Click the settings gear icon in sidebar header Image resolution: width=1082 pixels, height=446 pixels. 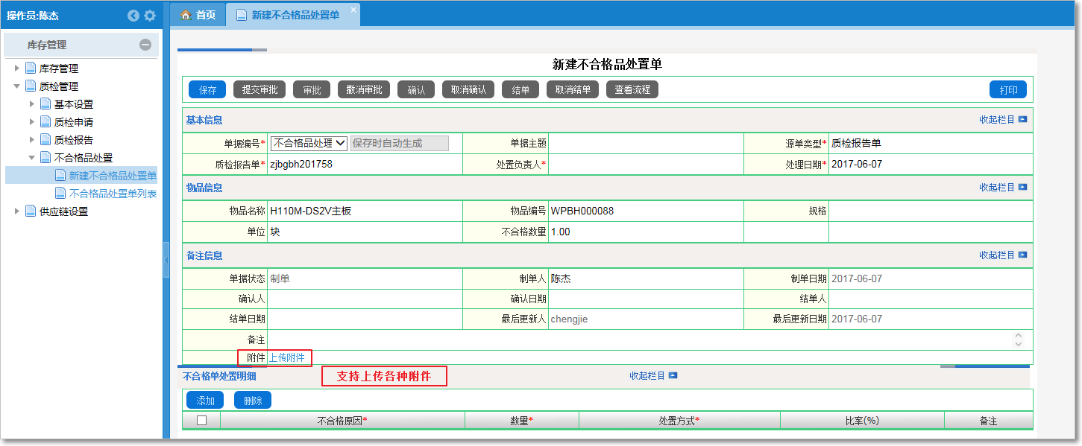[150, 16]
